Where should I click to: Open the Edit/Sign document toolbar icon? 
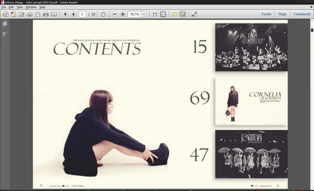click(21, 14)
